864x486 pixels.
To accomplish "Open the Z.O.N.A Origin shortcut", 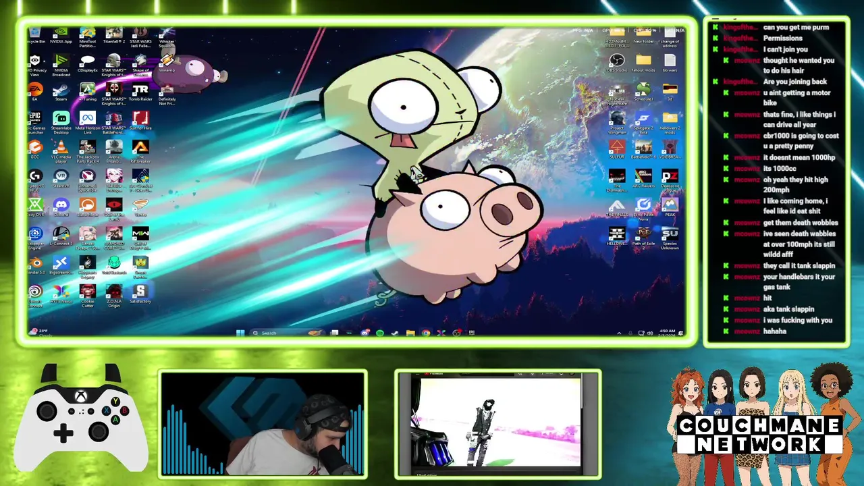I will tap(113, 296).
